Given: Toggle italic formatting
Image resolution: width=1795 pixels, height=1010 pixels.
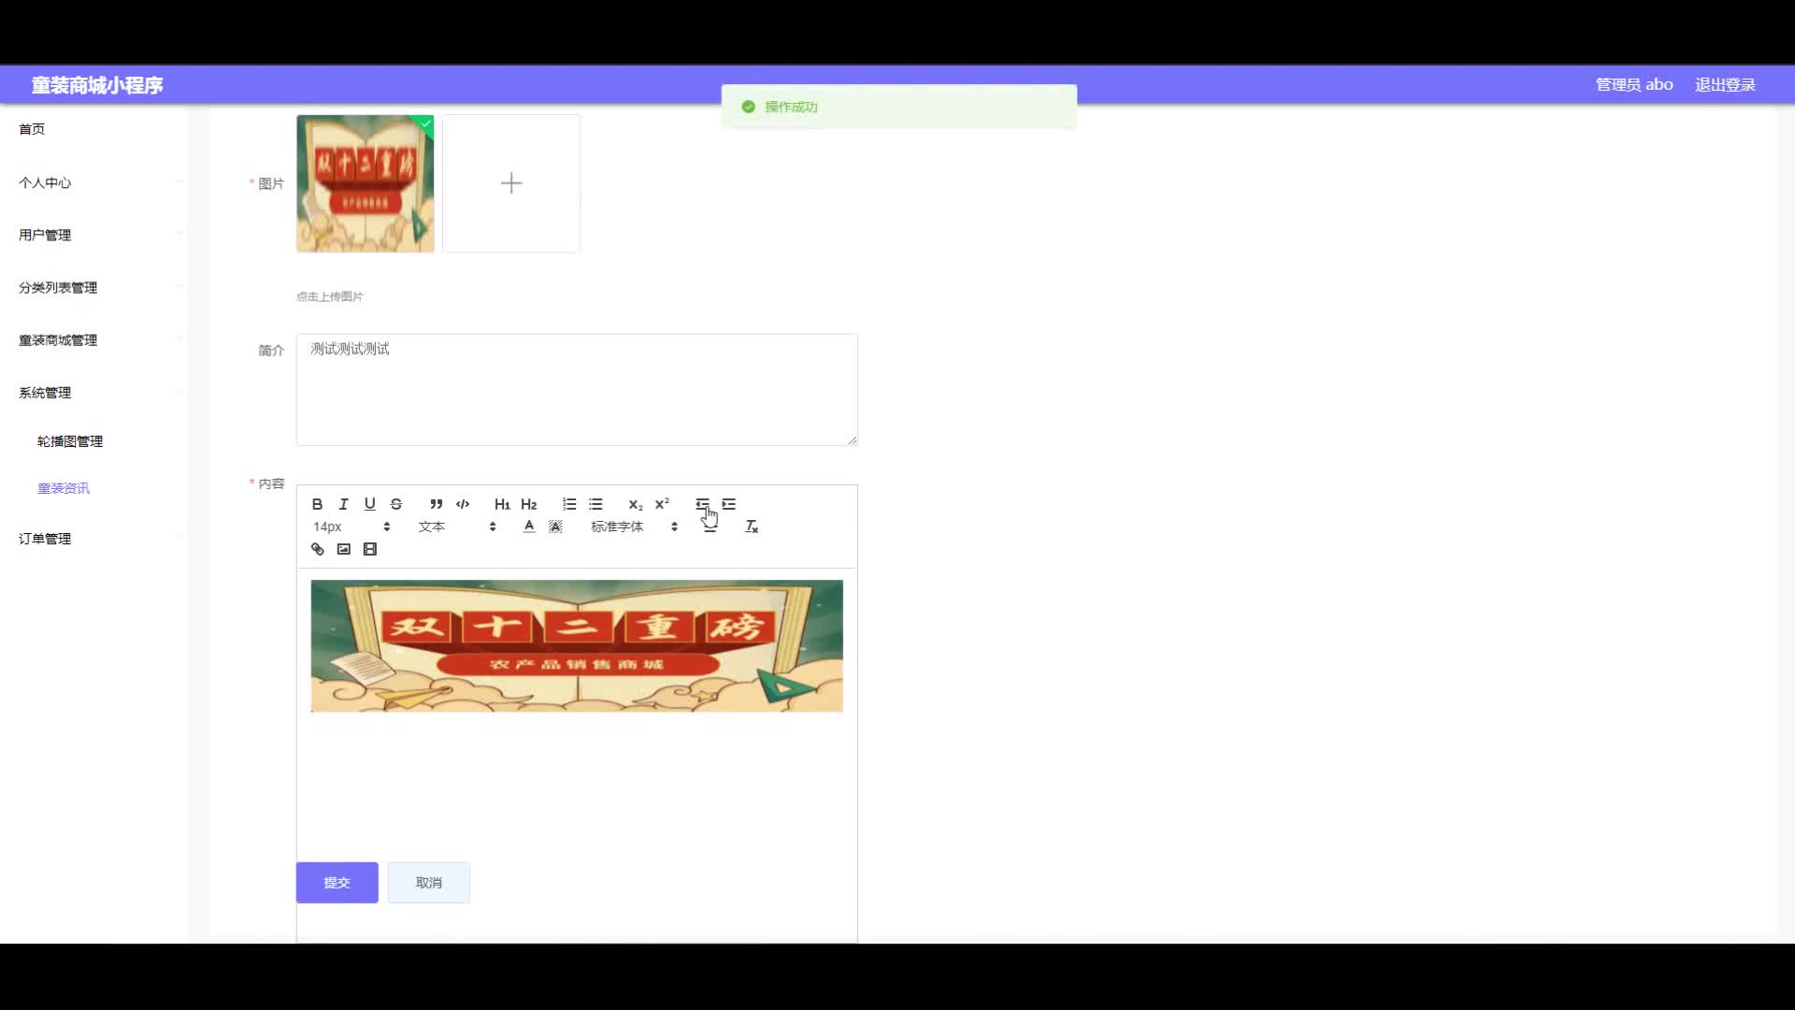Looking at the screenshot, I should (x=343, y=504).
